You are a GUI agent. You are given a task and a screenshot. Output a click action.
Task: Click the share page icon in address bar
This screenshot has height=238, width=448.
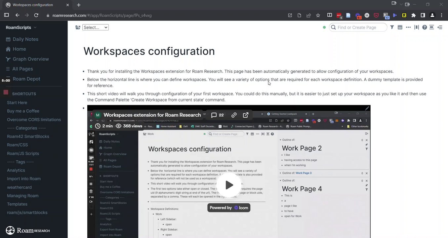tap(308, 15)
